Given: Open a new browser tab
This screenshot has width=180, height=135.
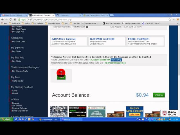Looking at the screenshot, I should 112,15.
